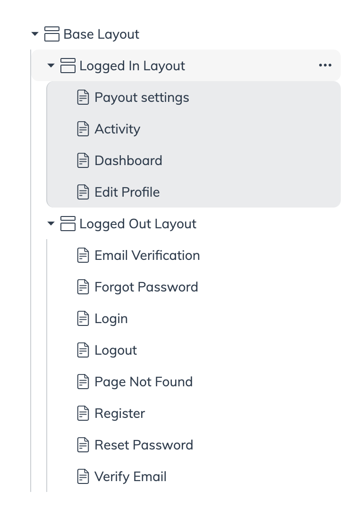Collapse the Logged In Layout arrow
The image size is (355, 516).
pos(51,66)
